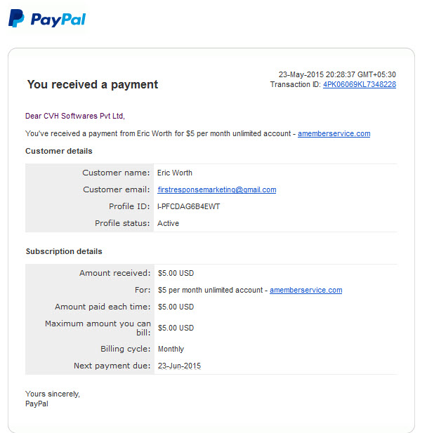Click the 23-May-2015 timestamp text

coord(337,74)
